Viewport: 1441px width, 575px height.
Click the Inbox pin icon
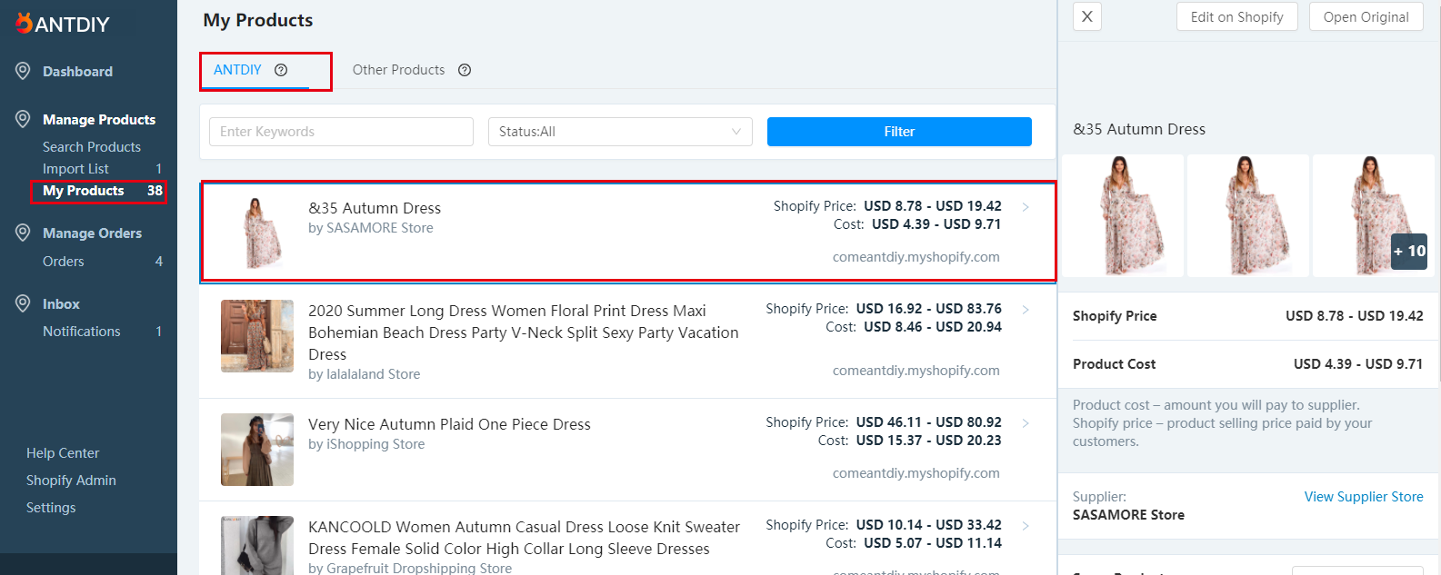point(23,303)
